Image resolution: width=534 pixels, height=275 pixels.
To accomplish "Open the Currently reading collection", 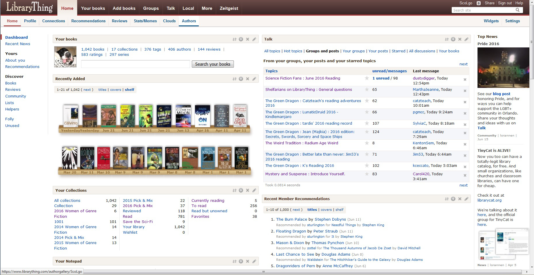I will (x=208, y=200).
